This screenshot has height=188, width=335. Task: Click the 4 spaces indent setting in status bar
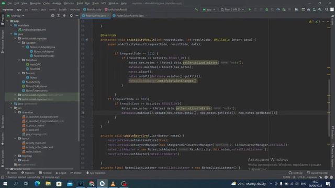tap(312, 178)
